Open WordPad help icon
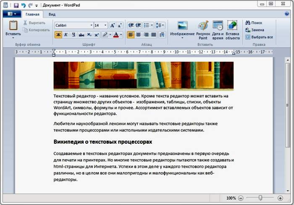The image size is (294, 205). [287, 14]
